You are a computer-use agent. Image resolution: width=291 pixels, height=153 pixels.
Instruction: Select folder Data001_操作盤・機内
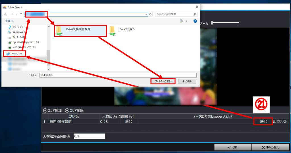click(x=80, y=31)
